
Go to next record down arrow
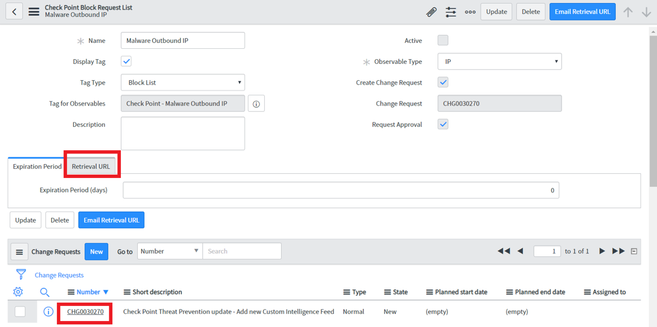[x=647, y=11]
